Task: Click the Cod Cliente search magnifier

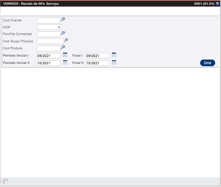Action: pos(63,20)
